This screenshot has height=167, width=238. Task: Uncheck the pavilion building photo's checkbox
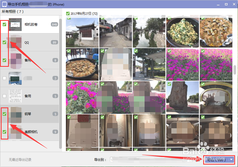(69, 18)
